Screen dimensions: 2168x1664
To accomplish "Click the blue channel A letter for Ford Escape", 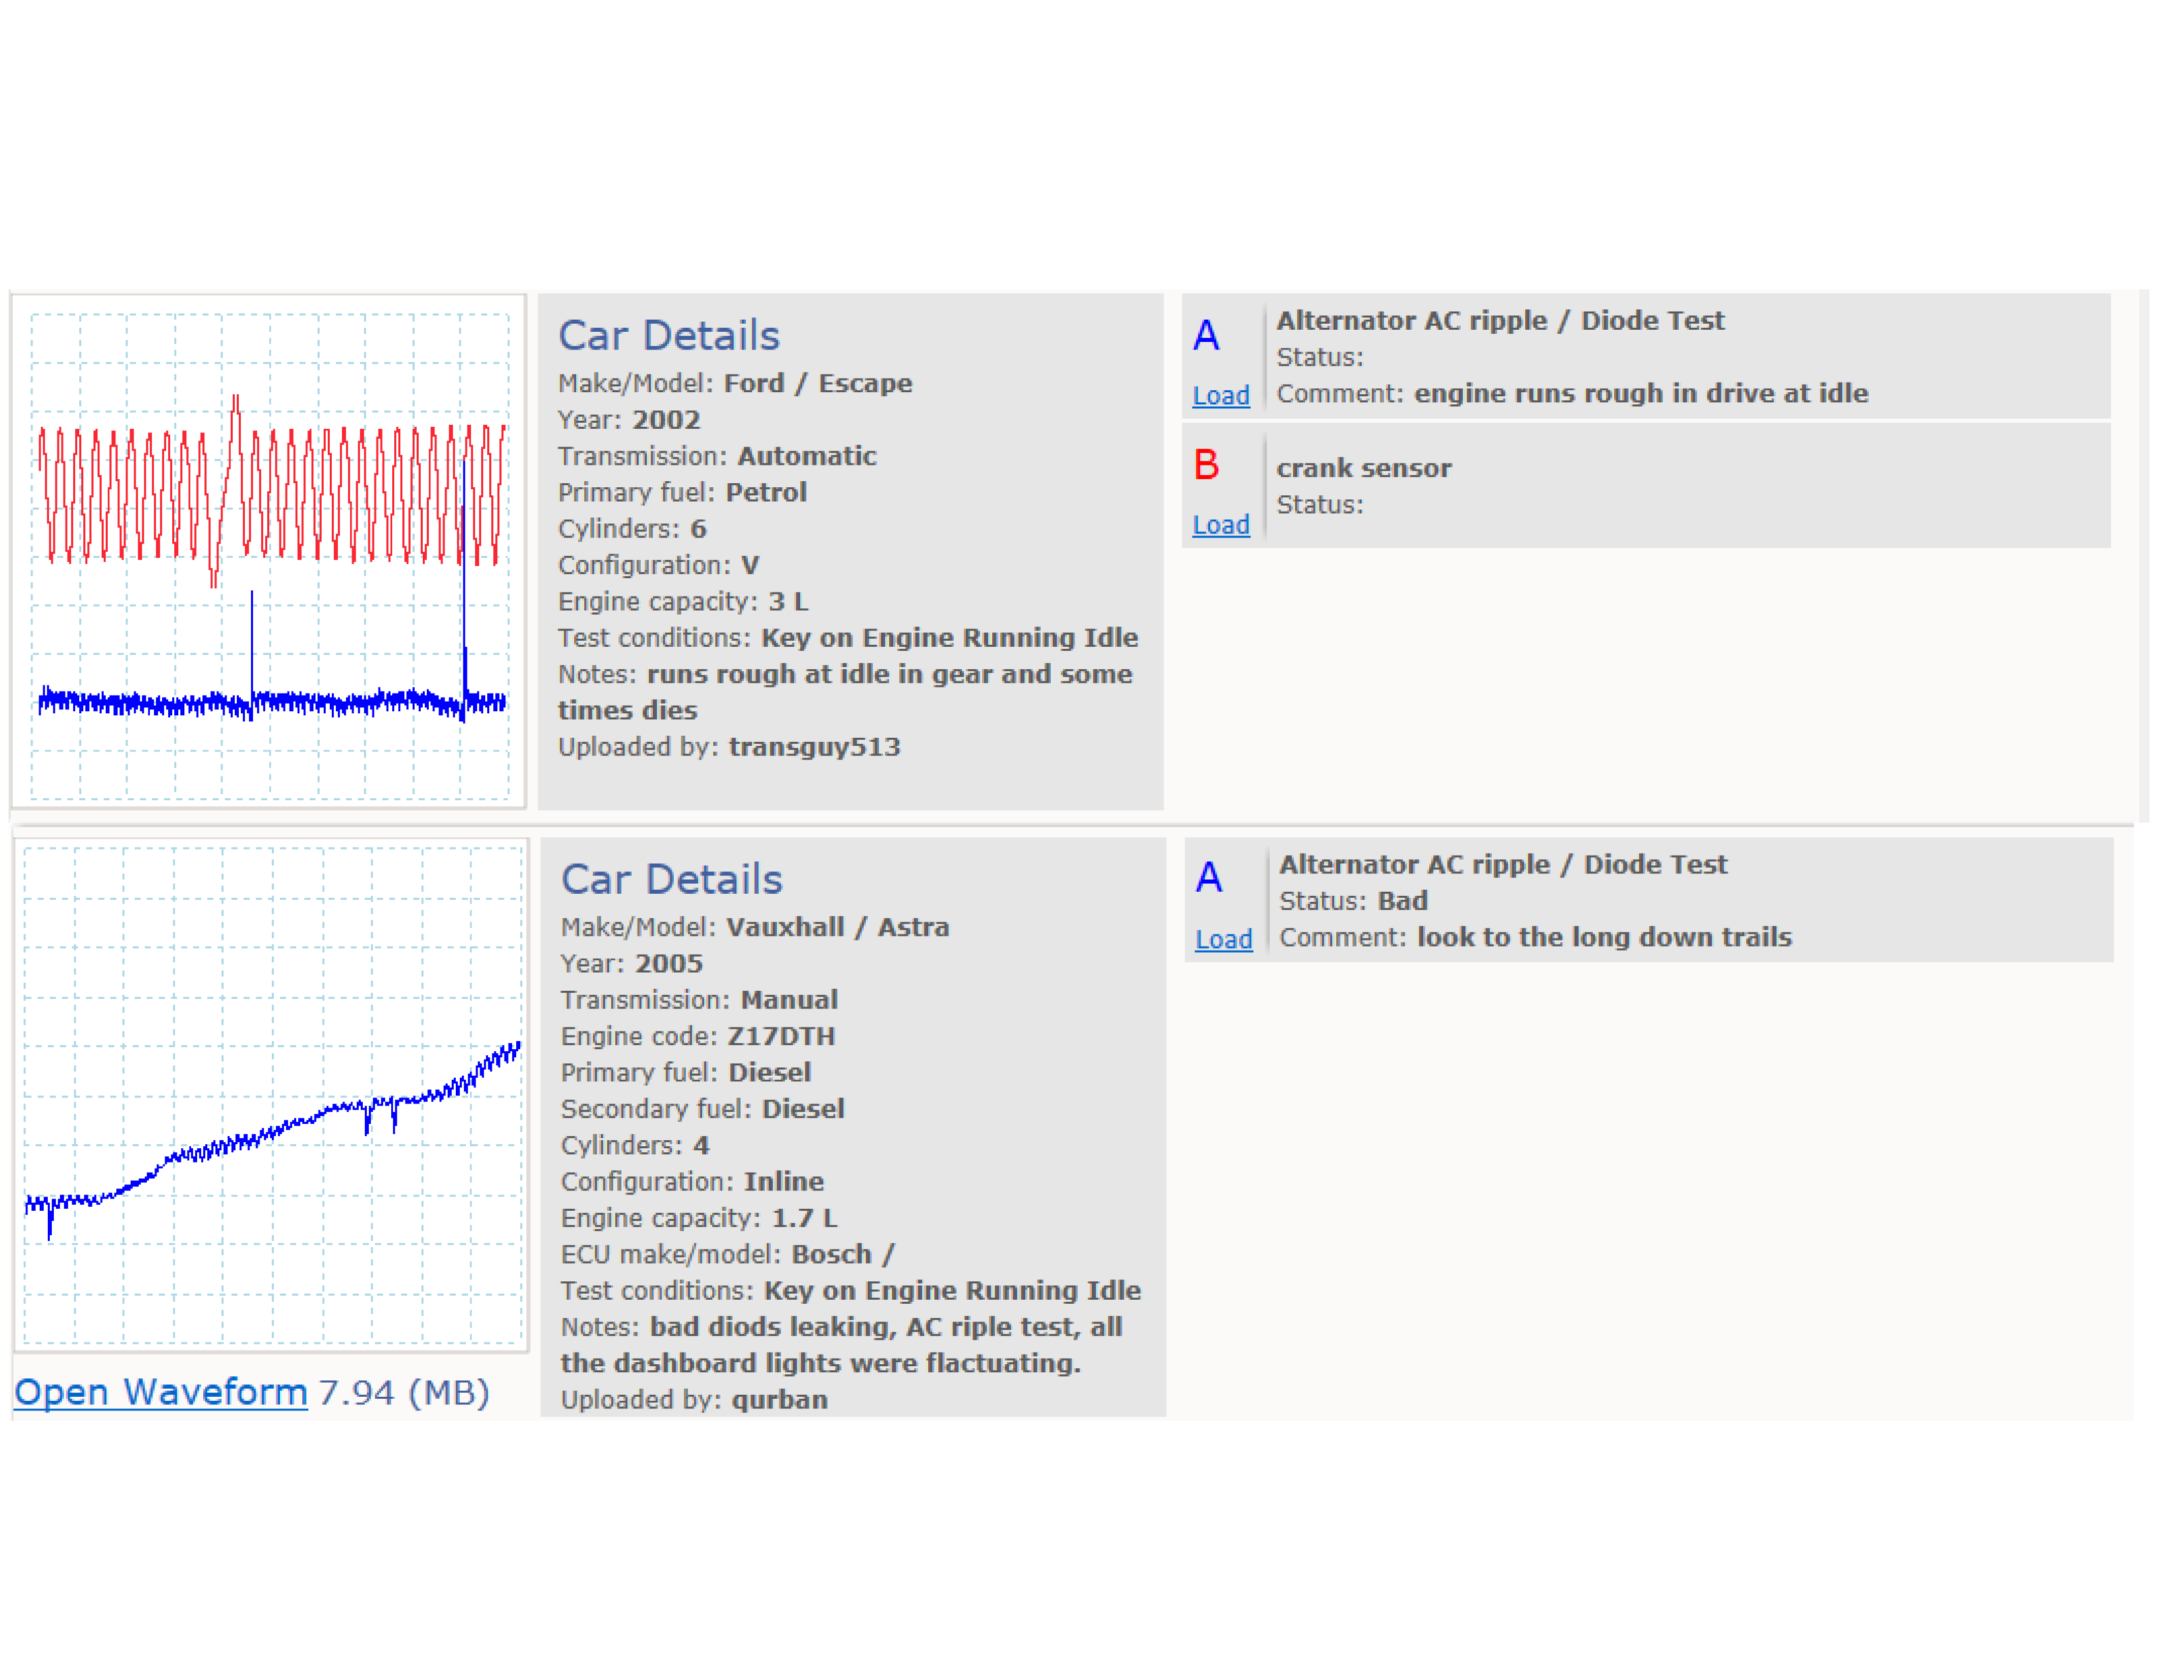I will point(1205,336).
